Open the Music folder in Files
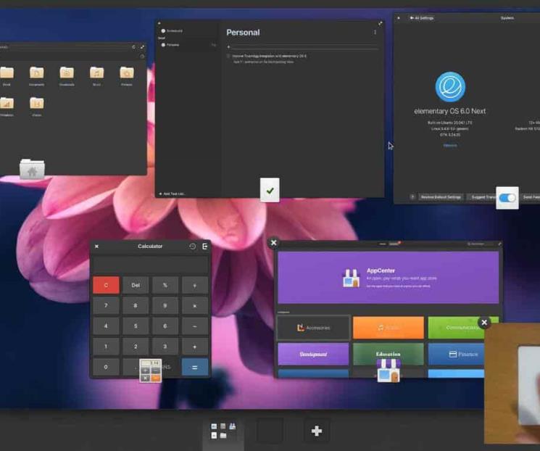This screenshot has width=540, height=451. (97, 76)
